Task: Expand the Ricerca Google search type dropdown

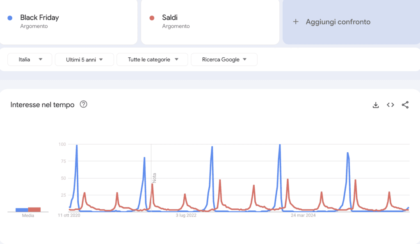Action: click(x=224, y=59)
